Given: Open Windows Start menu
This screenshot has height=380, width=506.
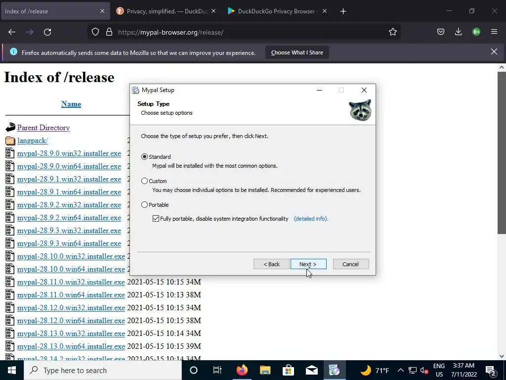Looking at the screenshot, I should point(12,370).
